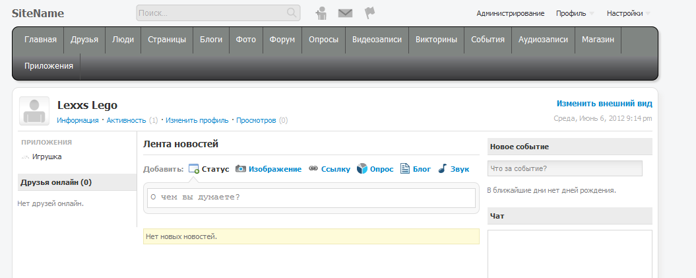
Task: Click the Lexxs Lego avatar picture
Action: [34, 111]
